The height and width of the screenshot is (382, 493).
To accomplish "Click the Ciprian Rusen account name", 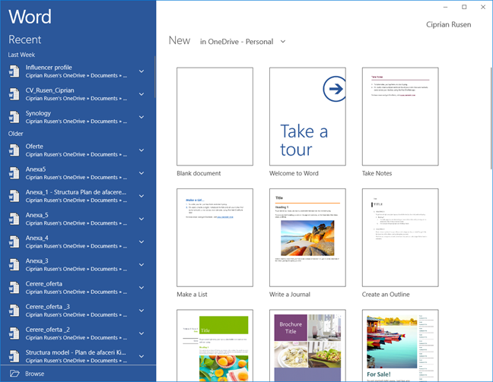I will [448, 24].
